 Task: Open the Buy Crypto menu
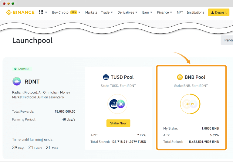tap(60, 12)
